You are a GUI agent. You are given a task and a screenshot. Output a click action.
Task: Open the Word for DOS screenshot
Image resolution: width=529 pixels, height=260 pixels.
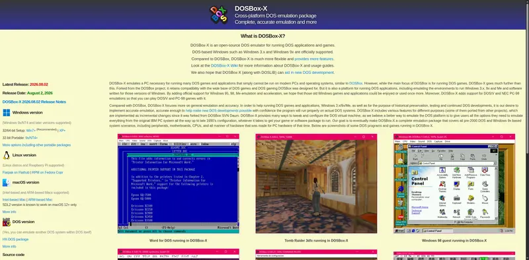(178, 183)
